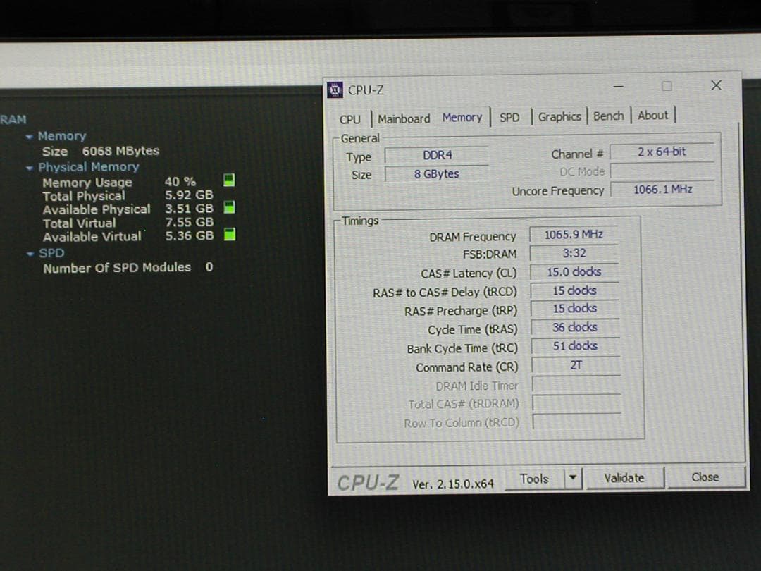Viewport: 761px width, 571px height.
Task: Select the Bench tab
Action: point(608,116)
